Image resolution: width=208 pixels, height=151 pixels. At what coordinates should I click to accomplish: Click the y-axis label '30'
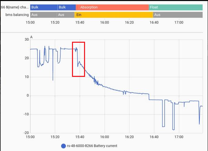pyautogui.click(x=27, y=39)
